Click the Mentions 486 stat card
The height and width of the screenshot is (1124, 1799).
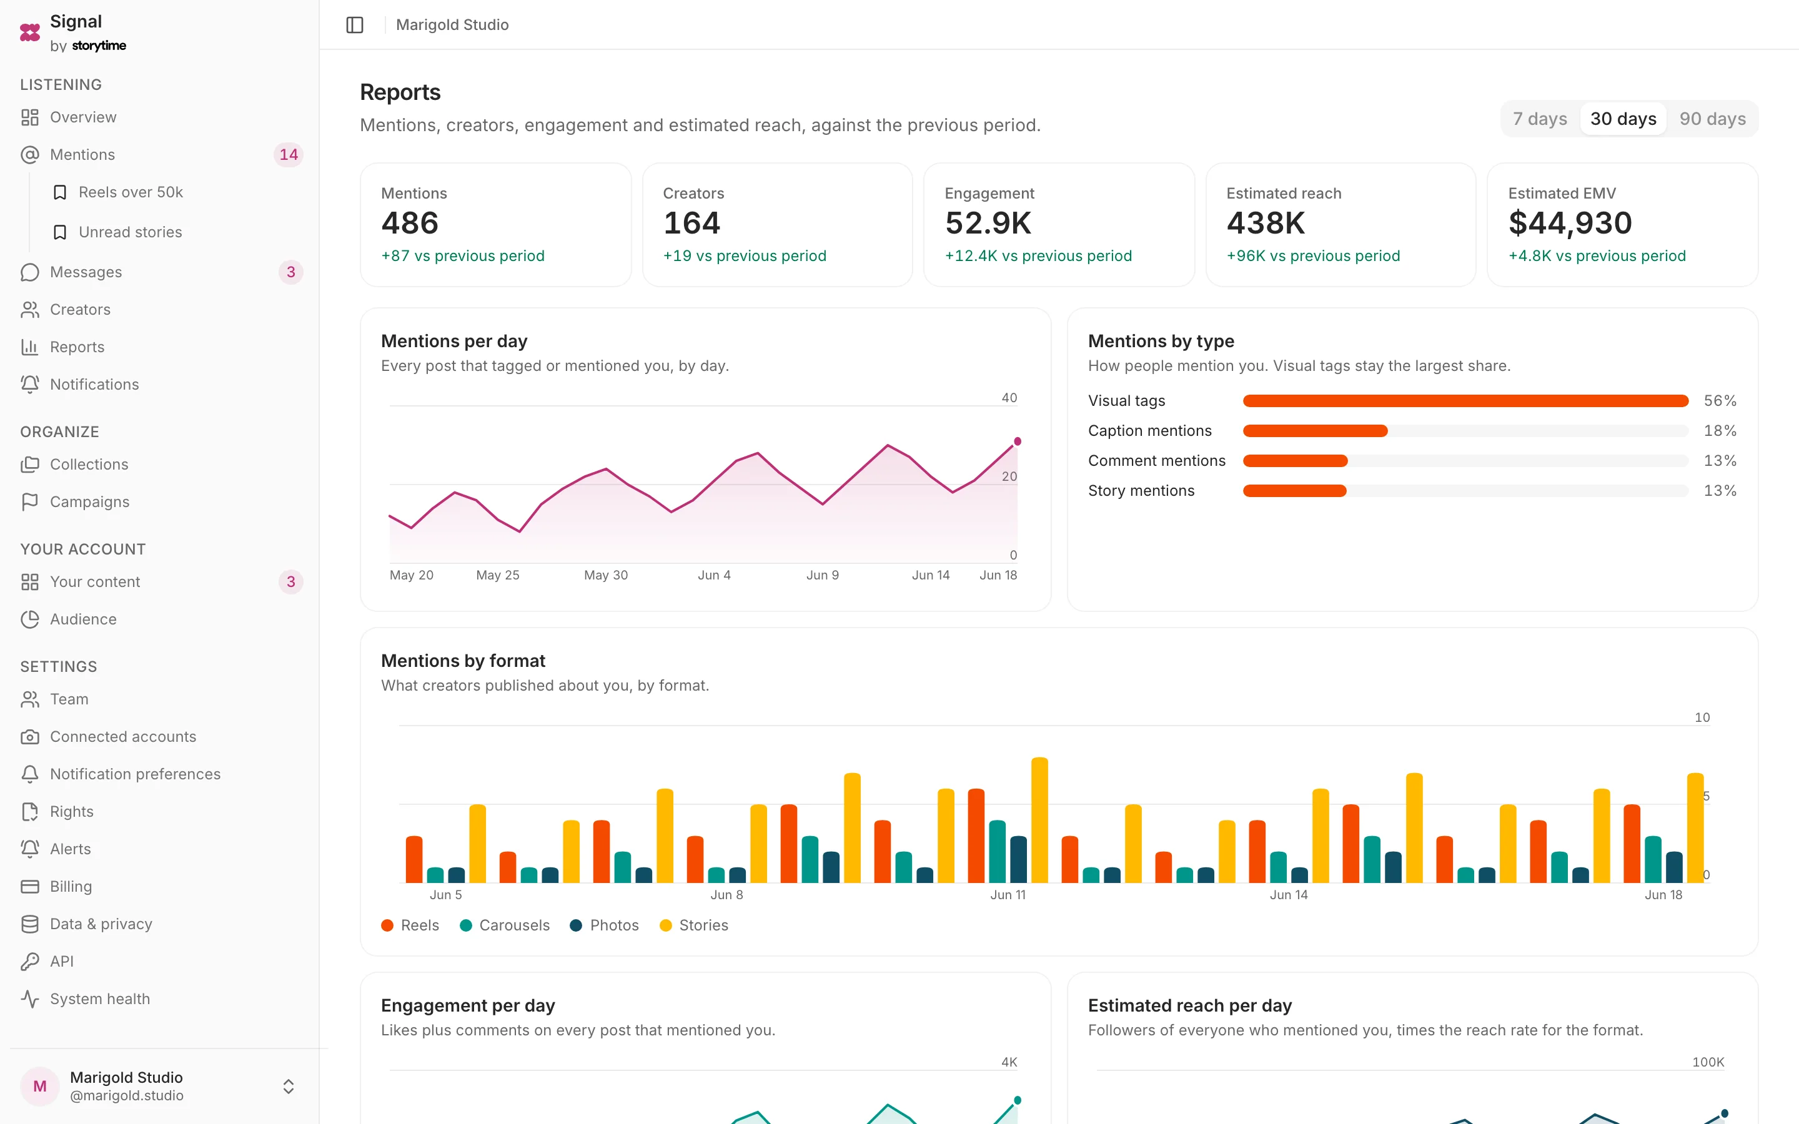(496, 225)
